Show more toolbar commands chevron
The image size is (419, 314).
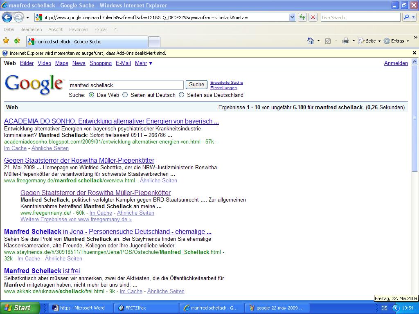tap(415, 38)
